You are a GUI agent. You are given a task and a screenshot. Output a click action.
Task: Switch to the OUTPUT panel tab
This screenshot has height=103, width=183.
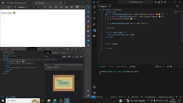(x=111, y=67)
